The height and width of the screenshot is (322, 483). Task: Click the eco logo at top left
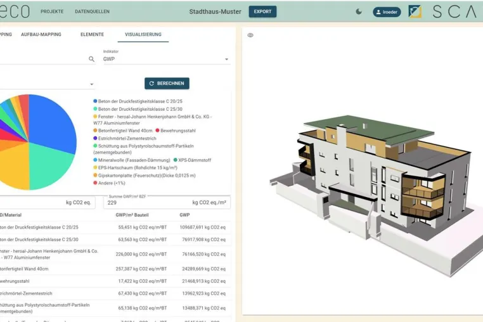coord(15,11)
